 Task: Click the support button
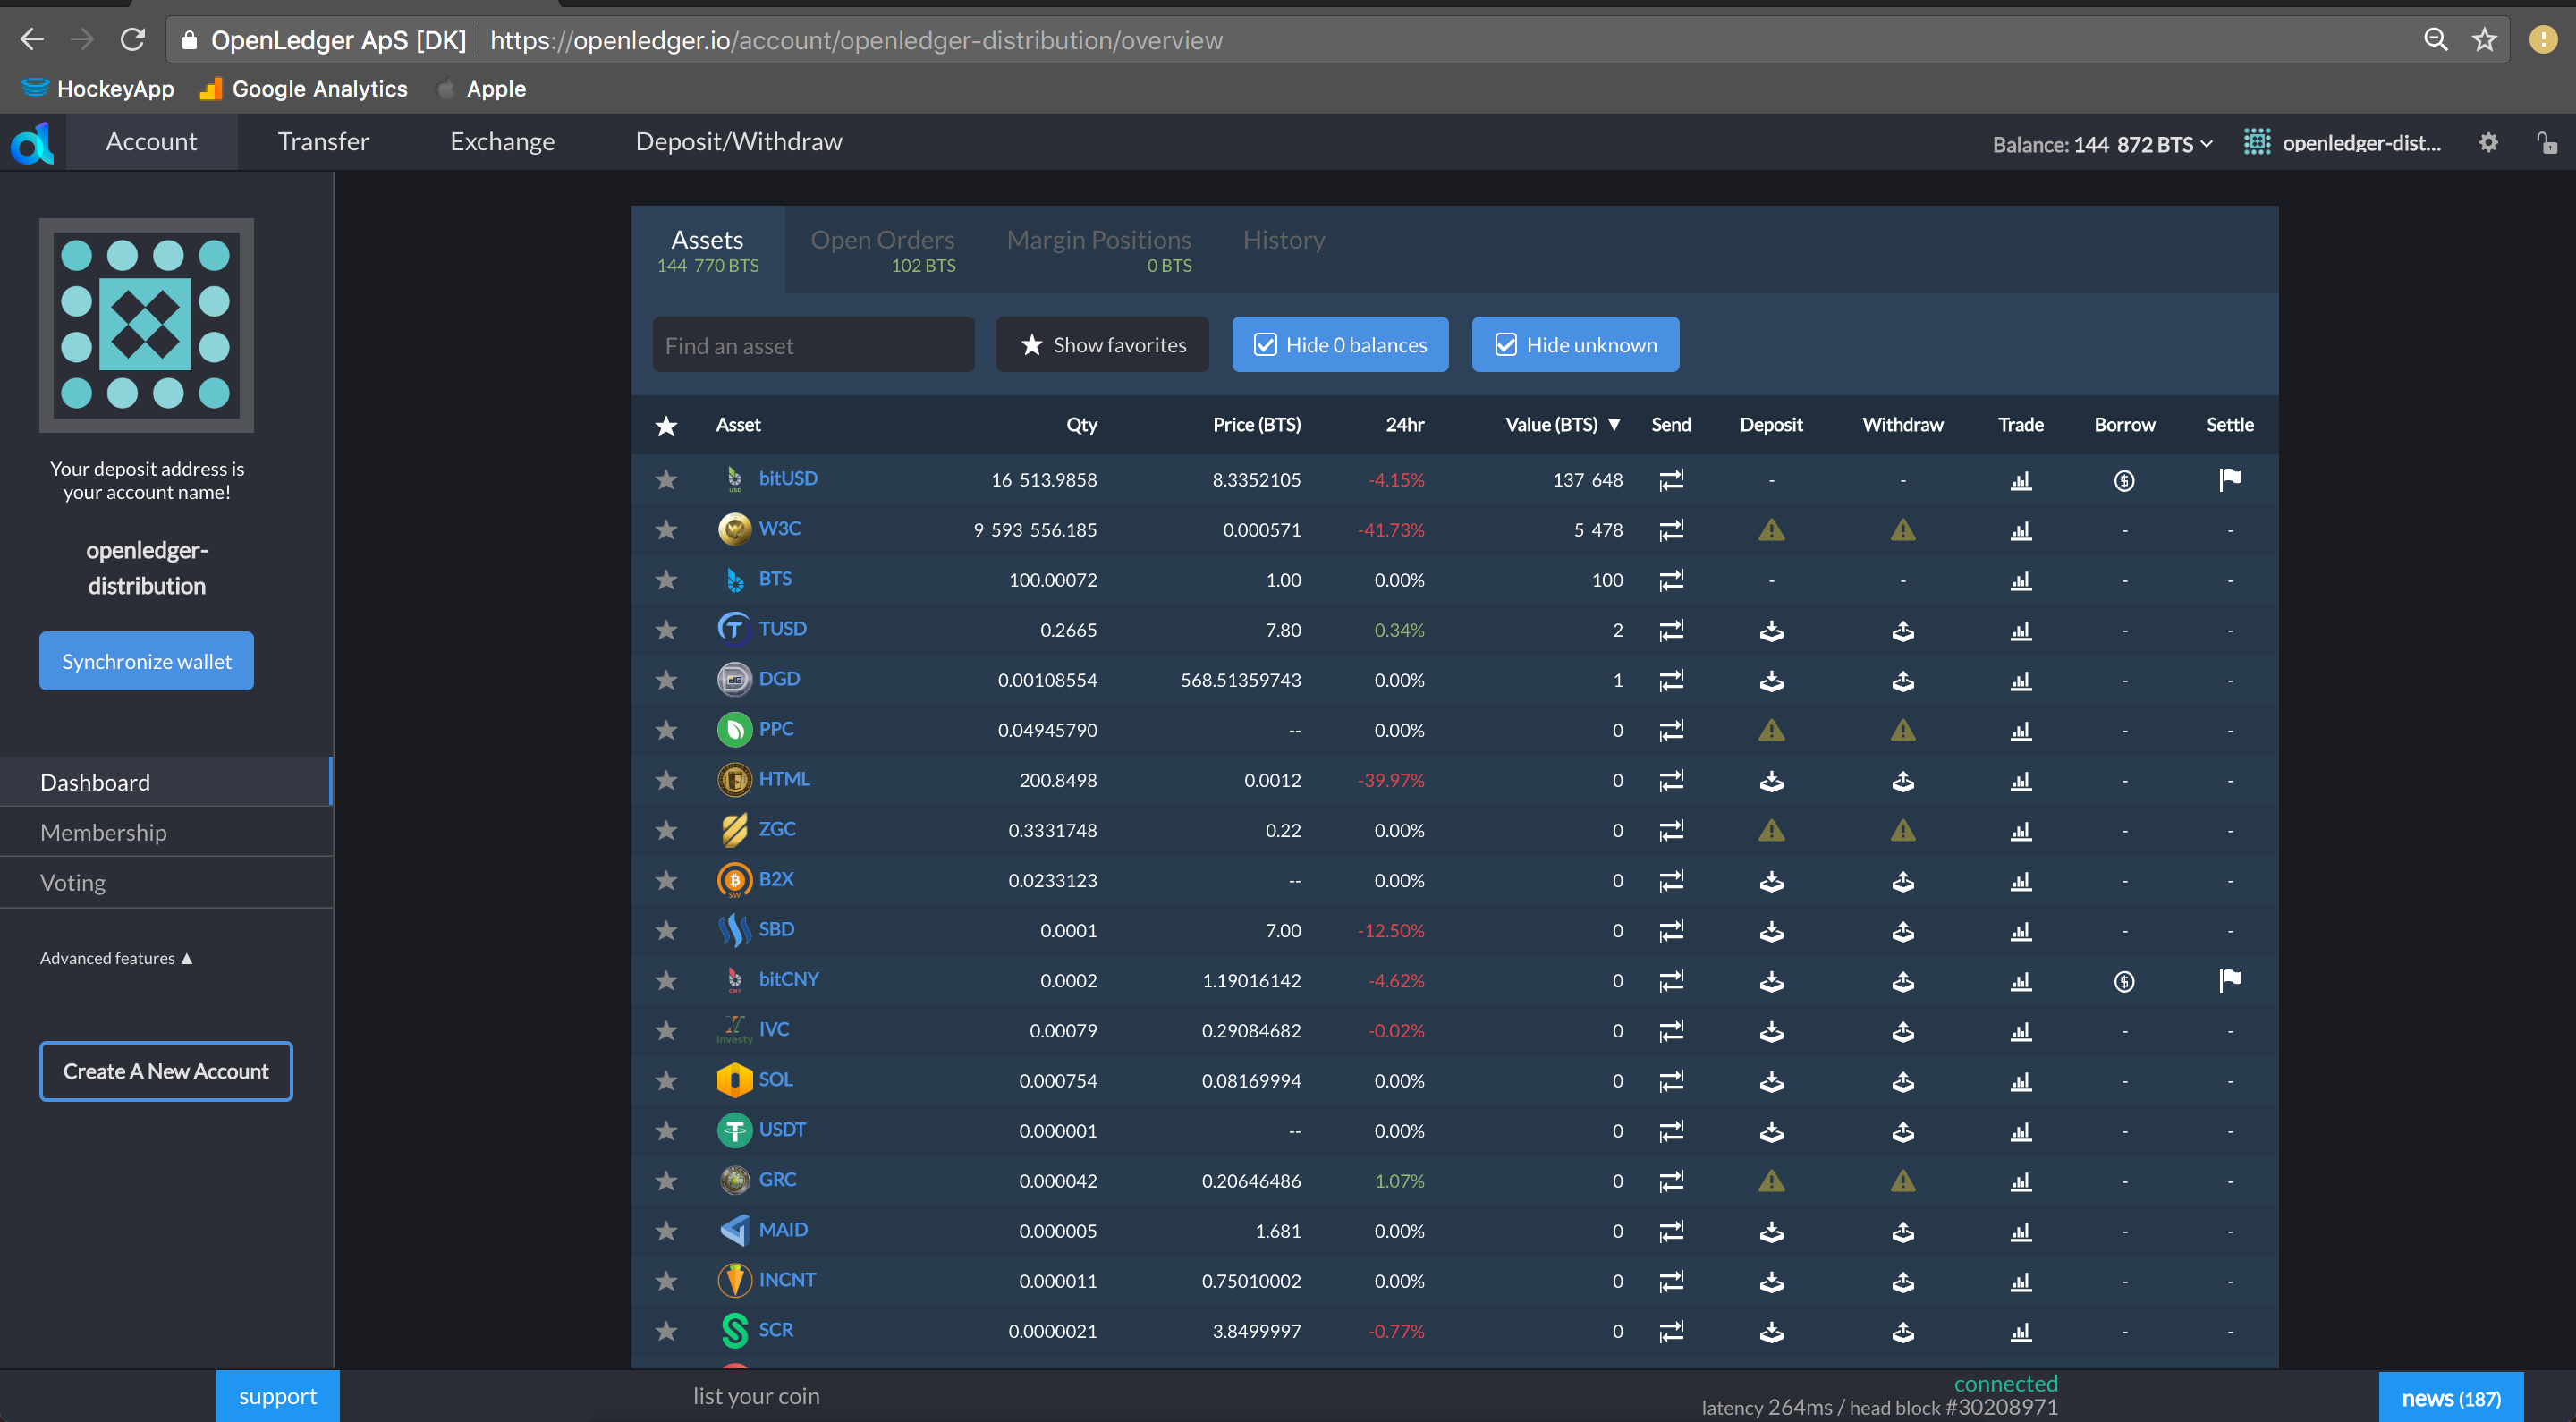(x=277, y=1397)
